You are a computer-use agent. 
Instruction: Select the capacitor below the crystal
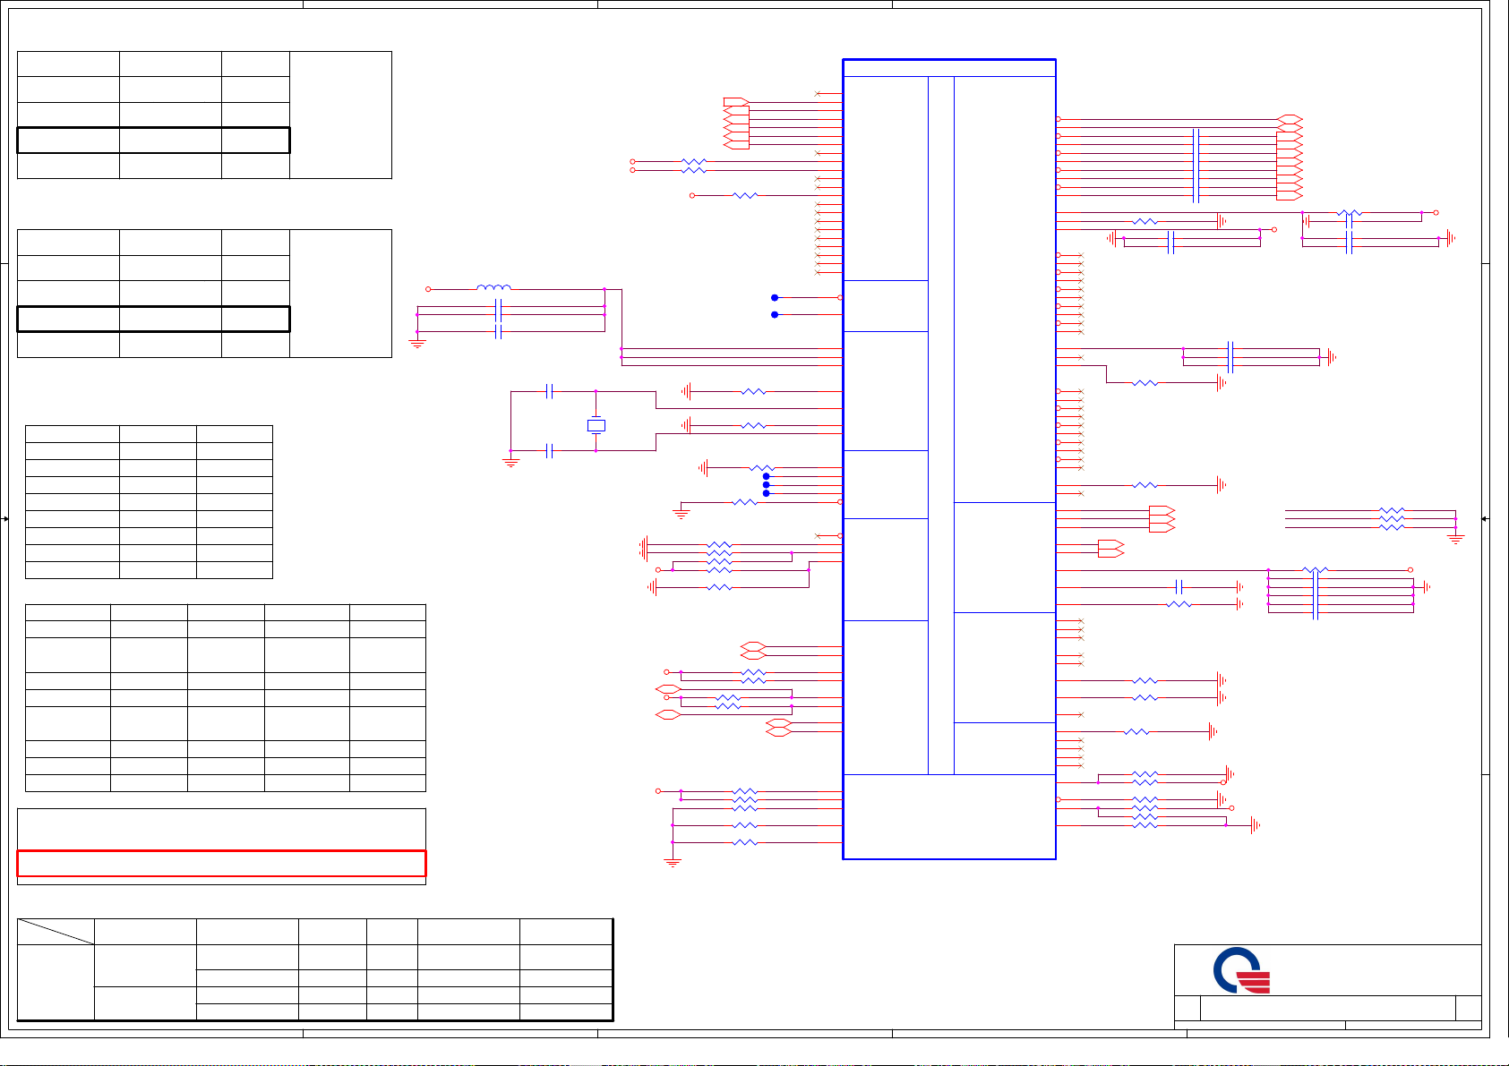click(550, 451)
